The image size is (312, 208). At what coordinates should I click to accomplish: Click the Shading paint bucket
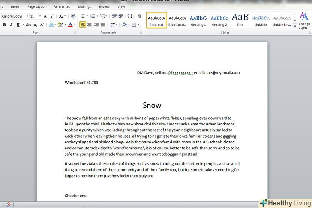pos(124,25)
